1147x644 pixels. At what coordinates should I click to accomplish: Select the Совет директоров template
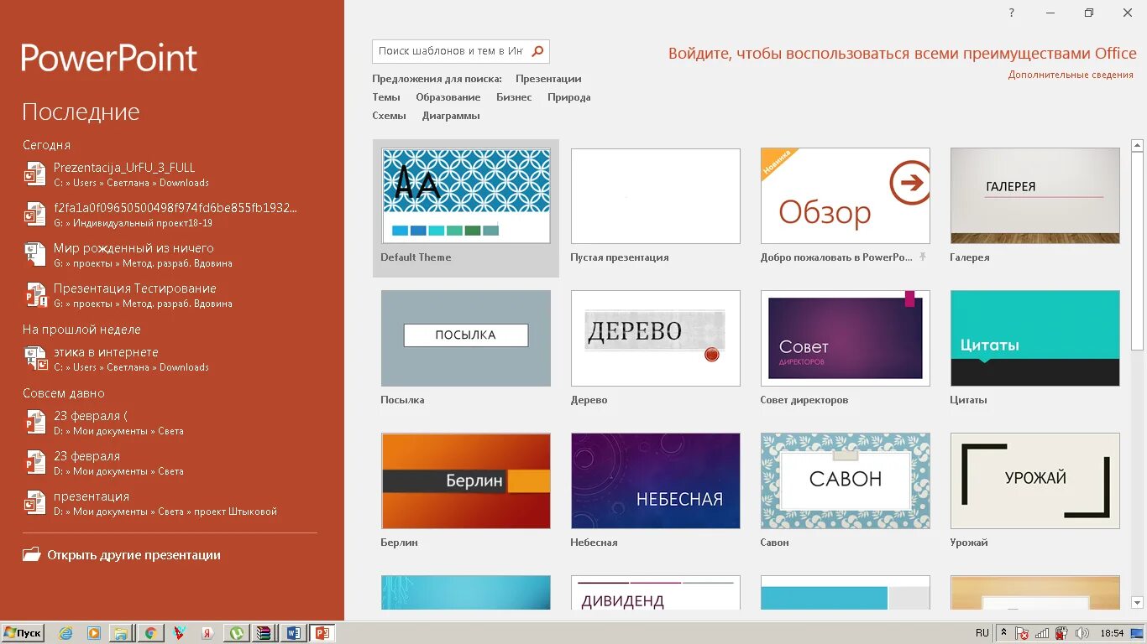pos(846,338)
